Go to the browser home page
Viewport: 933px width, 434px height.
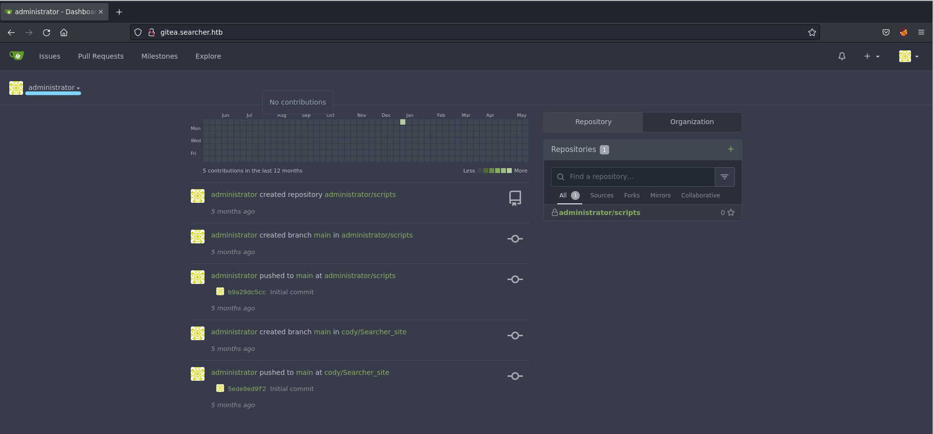click(x=64, y=32)
